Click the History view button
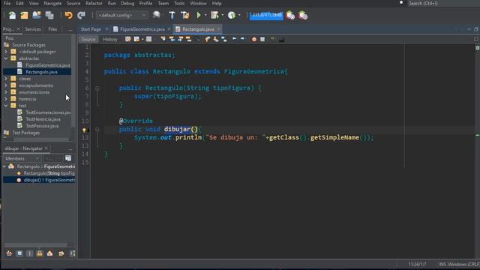Screen dimensions: 480x270 (110, 39)
